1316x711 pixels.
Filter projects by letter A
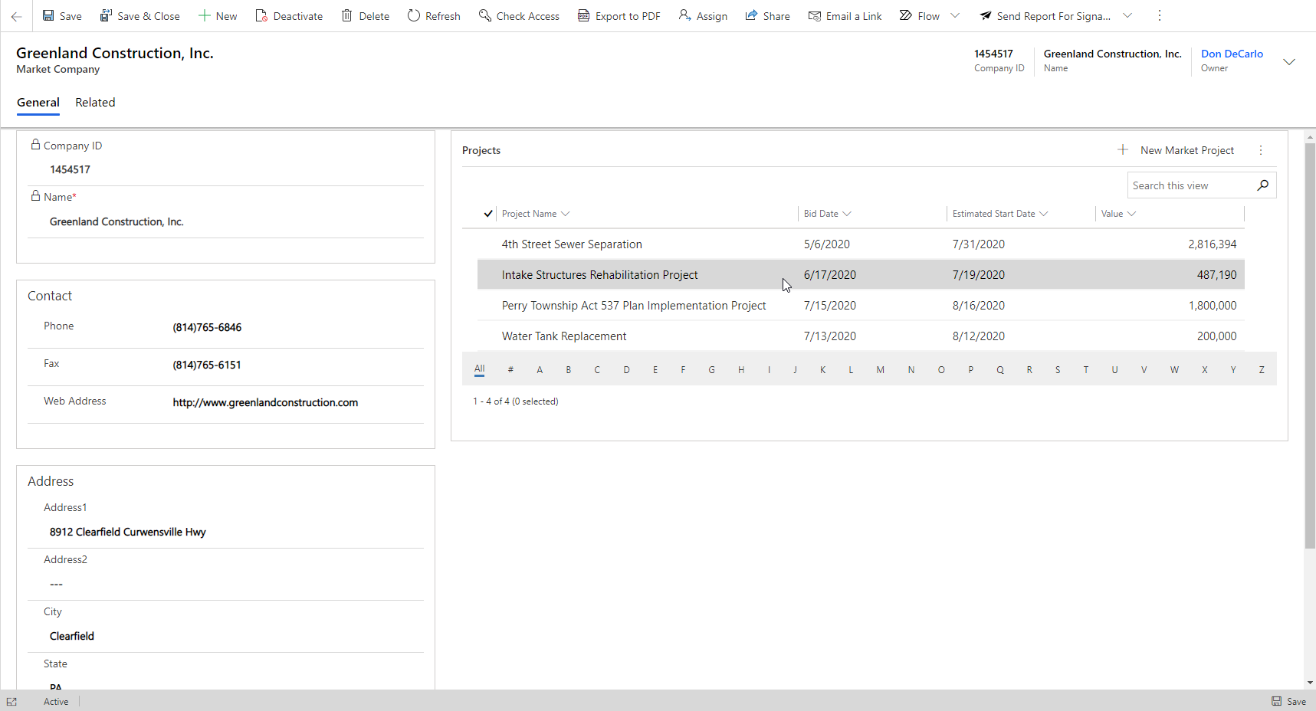[540, 370]
